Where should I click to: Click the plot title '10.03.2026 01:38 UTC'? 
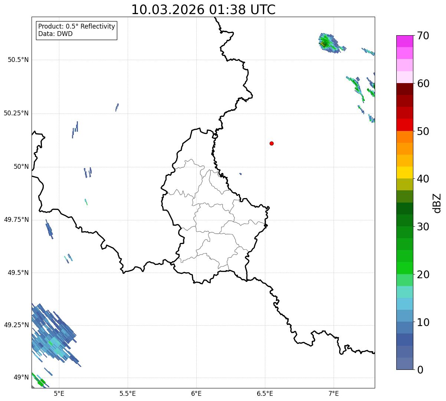(203, 10)
